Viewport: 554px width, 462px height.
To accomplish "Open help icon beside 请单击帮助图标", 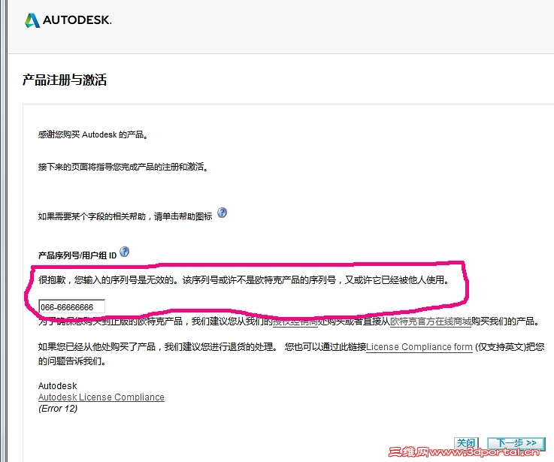I will [x=222, y=213].
